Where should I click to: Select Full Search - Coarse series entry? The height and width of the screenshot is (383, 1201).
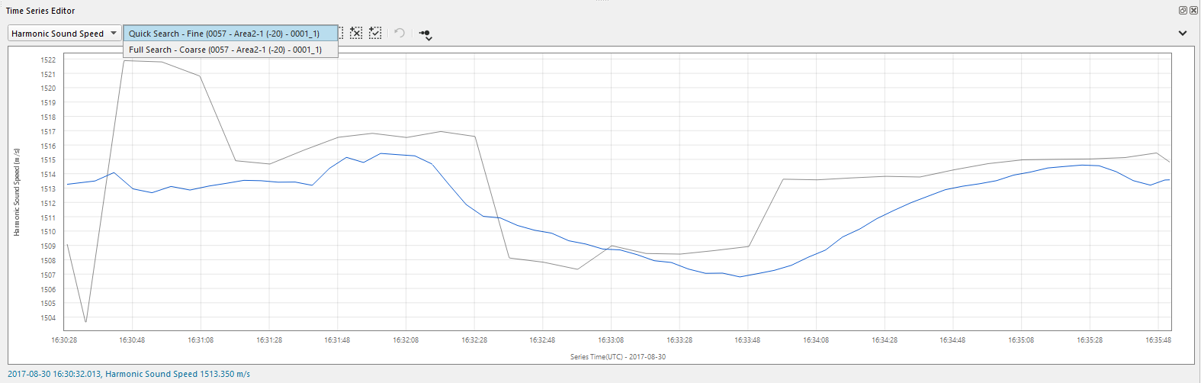231,50
